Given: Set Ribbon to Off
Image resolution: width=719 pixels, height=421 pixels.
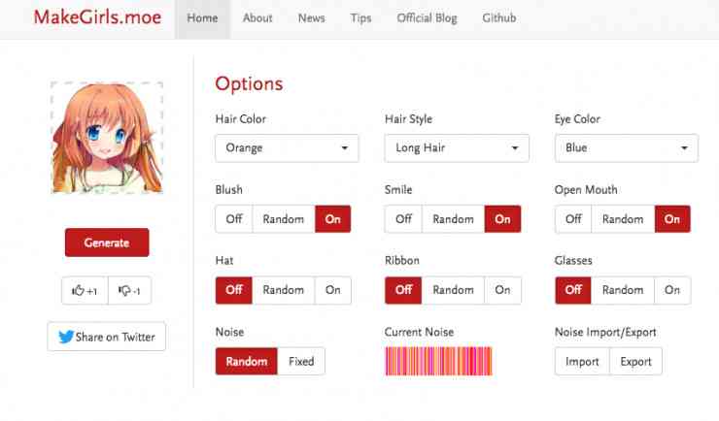Looking at the screenshot, I should [x=403, y=290].
